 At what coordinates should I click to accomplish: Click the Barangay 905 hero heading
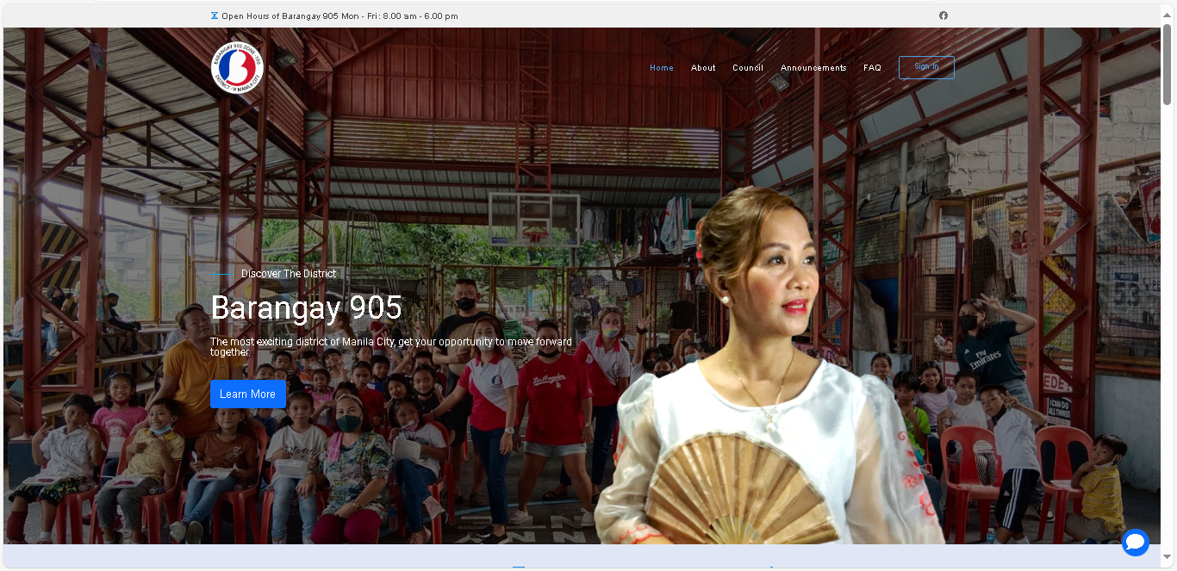pos(306,307)
